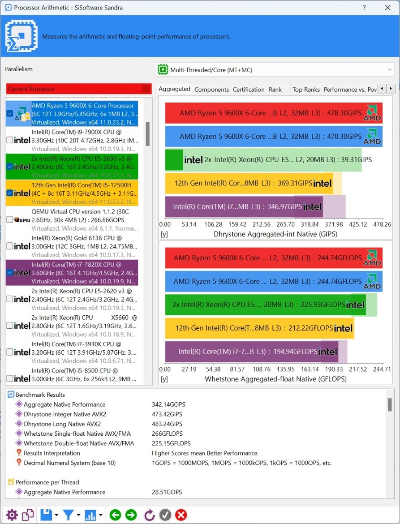Click the diamond icon beside Whetstone Single-float Native AVX/FMA
The width and height of the screenshot is (400, 524).
pos(19,434)
